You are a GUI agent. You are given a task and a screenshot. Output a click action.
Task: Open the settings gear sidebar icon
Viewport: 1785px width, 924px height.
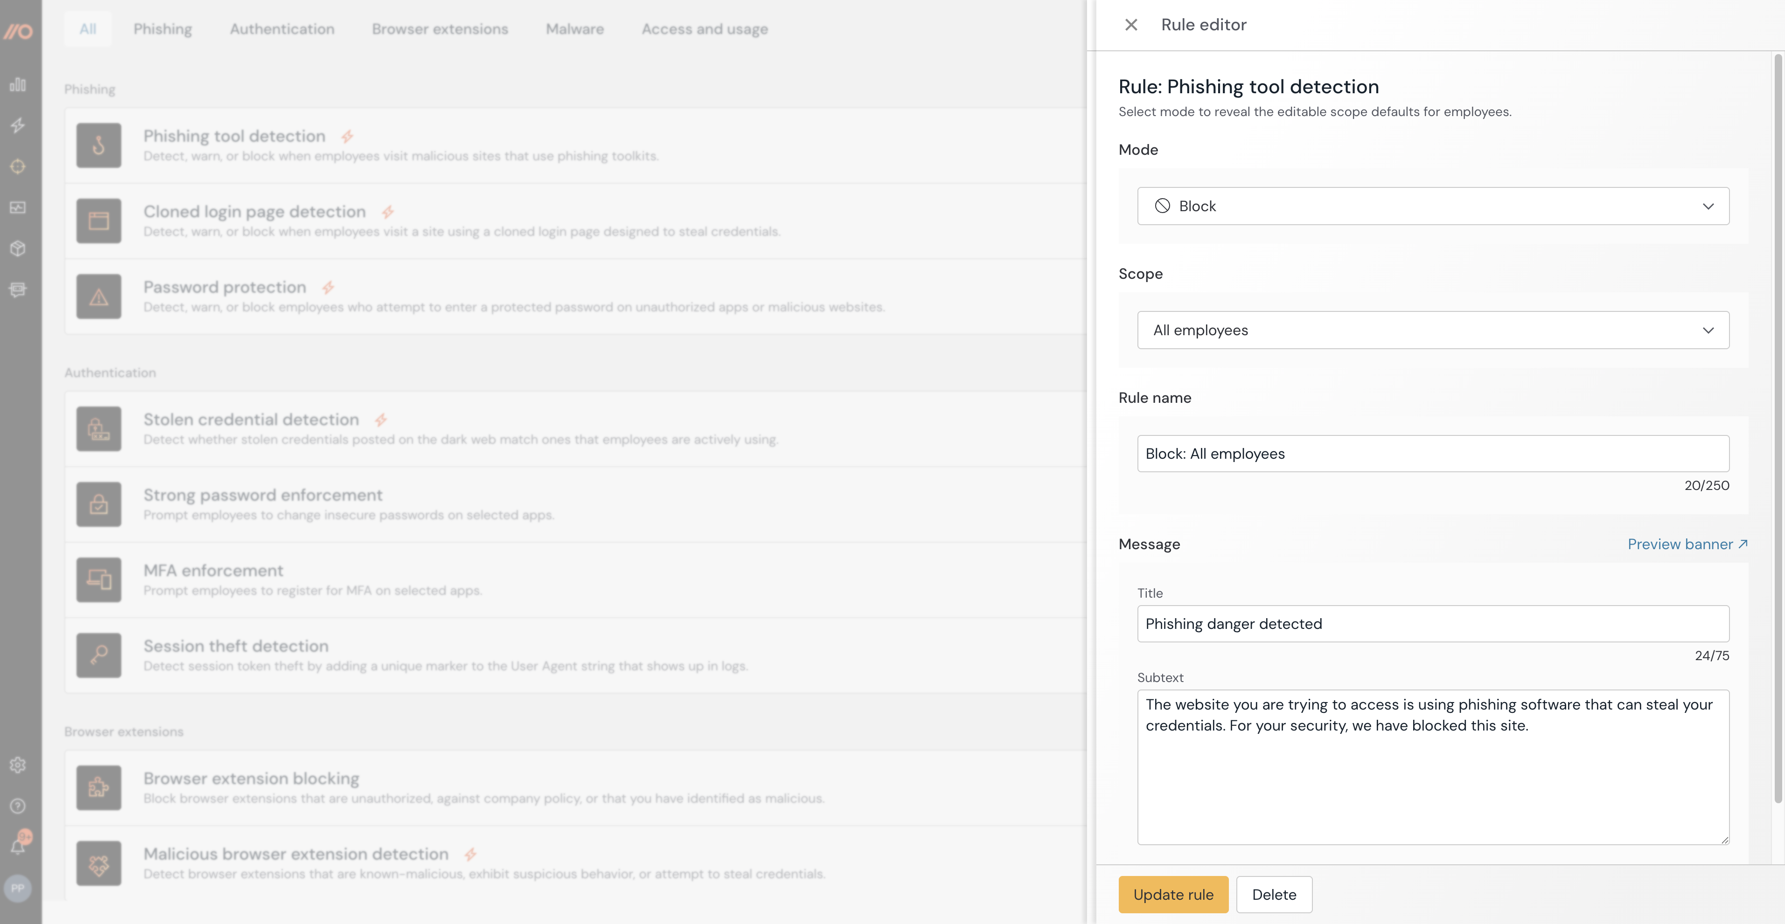click(x=18, y=765)
